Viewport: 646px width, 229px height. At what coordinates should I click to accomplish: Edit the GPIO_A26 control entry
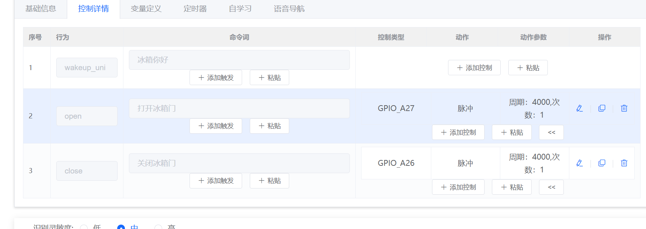(580, 163)
